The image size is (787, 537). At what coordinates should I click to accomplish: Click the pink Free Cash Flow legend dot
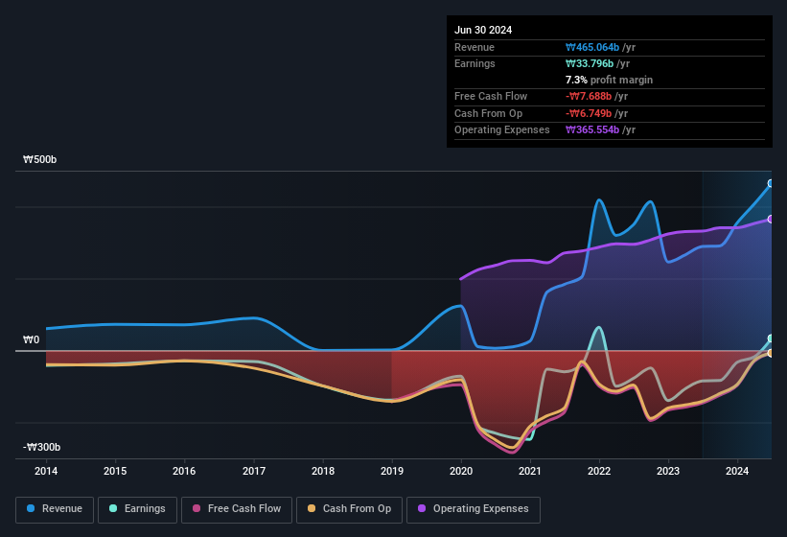[x=197, y=508]
